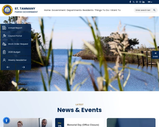Open the Departments menu
This screenshot has width=159, height=127.
74,10
